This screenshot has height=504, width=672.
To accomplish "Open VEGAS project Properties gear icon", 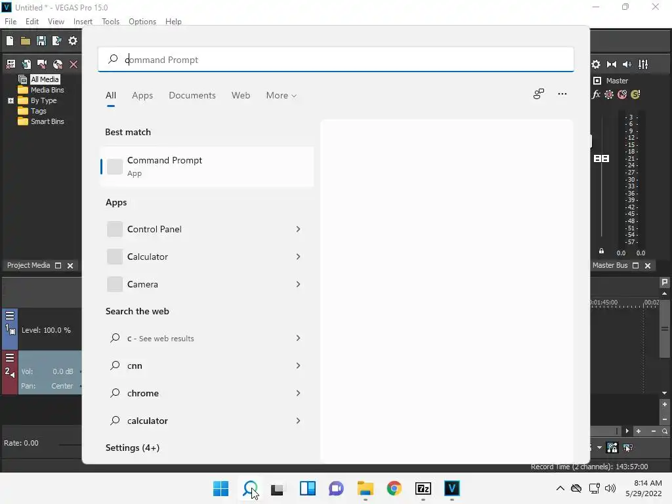I will click(73, 41).
